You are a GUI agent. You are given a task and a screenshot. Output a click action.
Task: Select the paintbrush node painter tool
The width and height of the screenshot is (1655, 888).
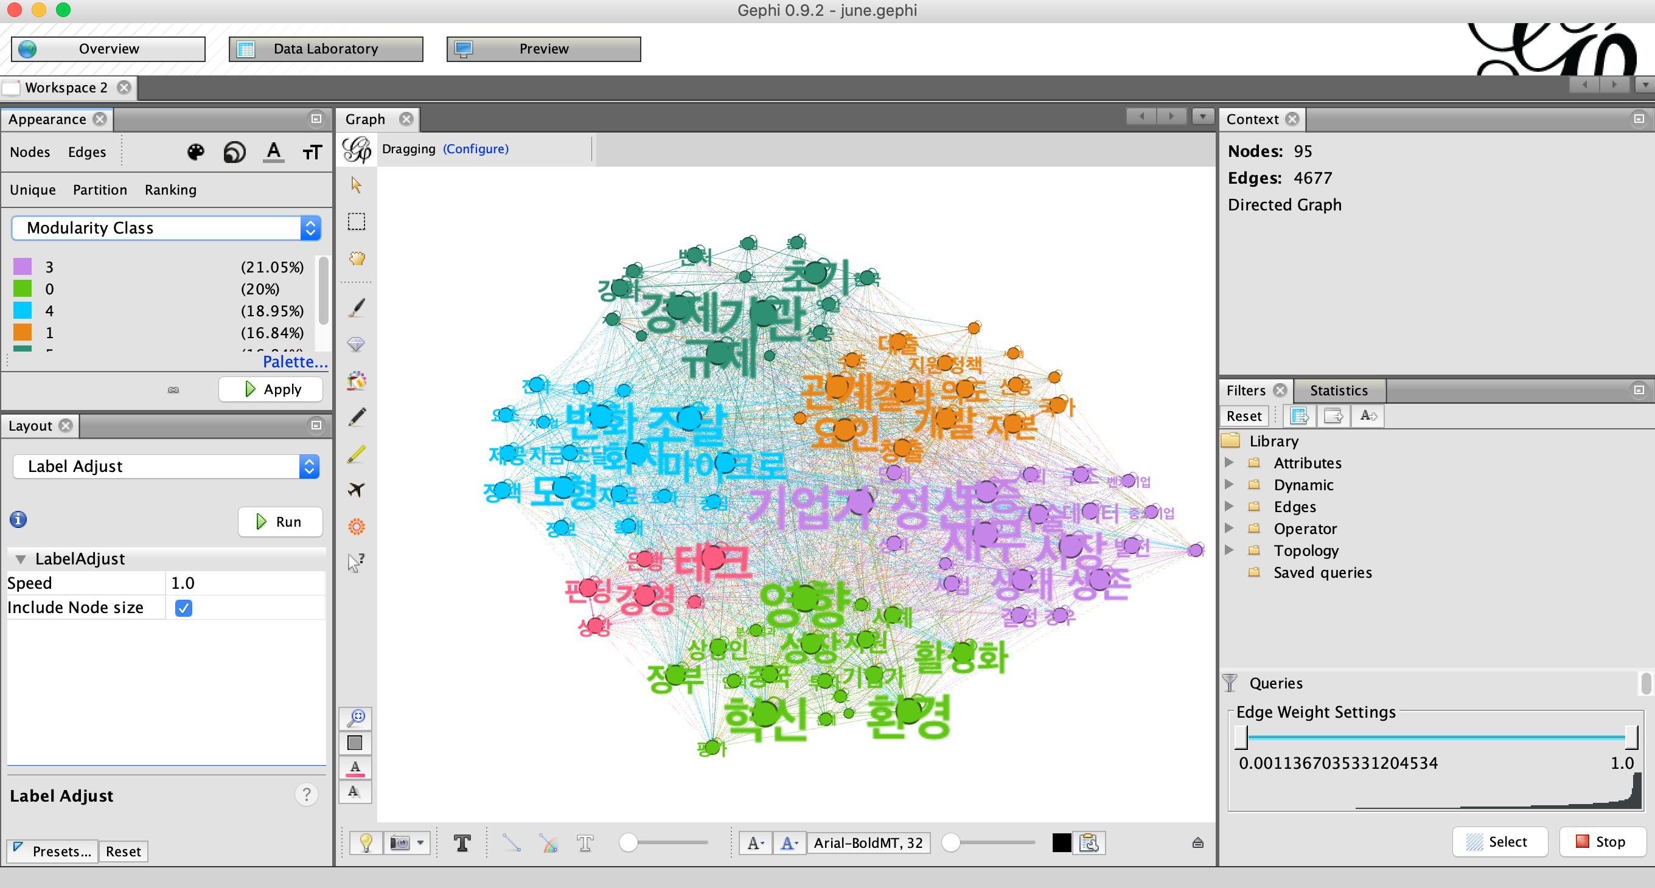[356, 308]
